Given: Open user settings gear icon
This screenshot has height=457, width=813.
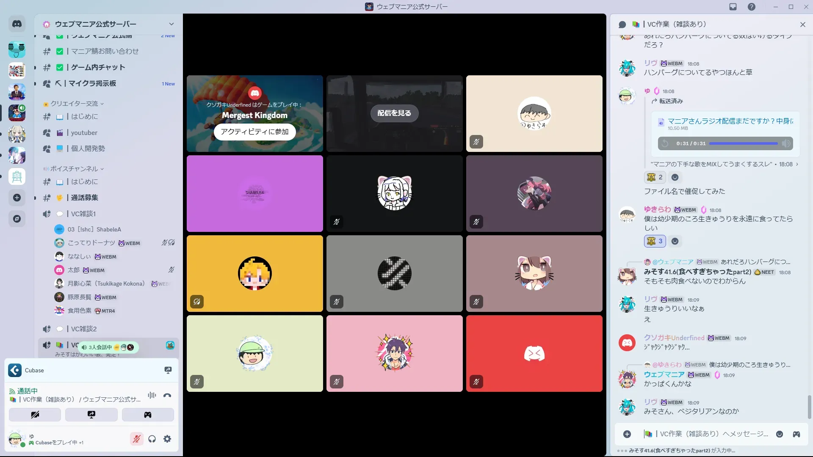Looking at the screenshot, I should point(167,439).
